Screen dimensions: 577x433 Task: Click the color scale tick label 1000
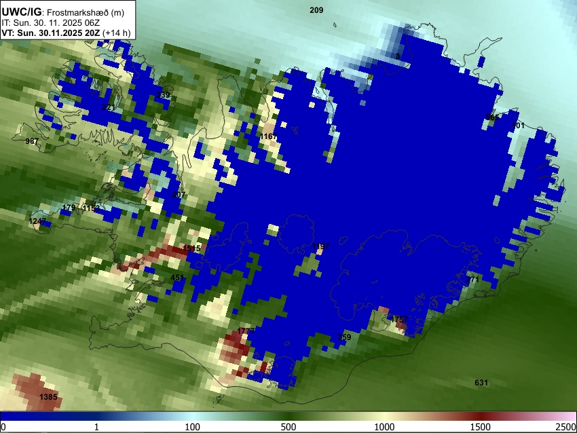point(384,427)
